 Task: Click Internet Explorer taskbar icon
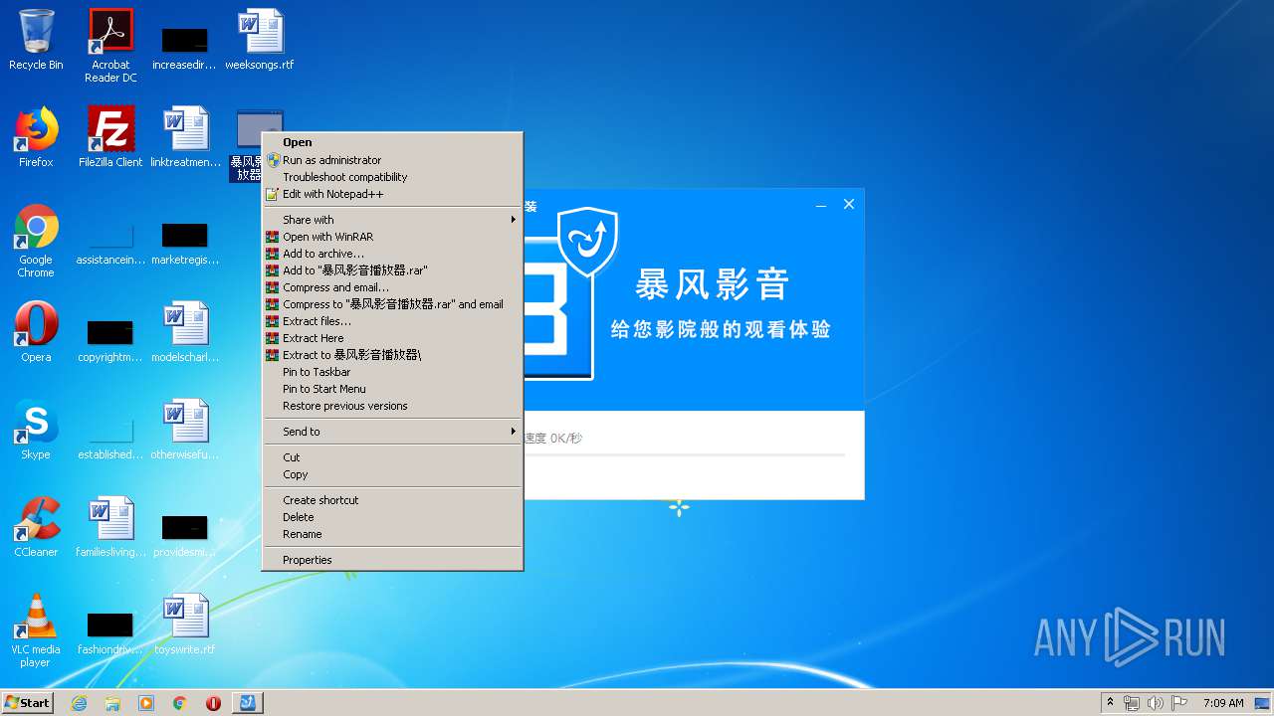80,703
